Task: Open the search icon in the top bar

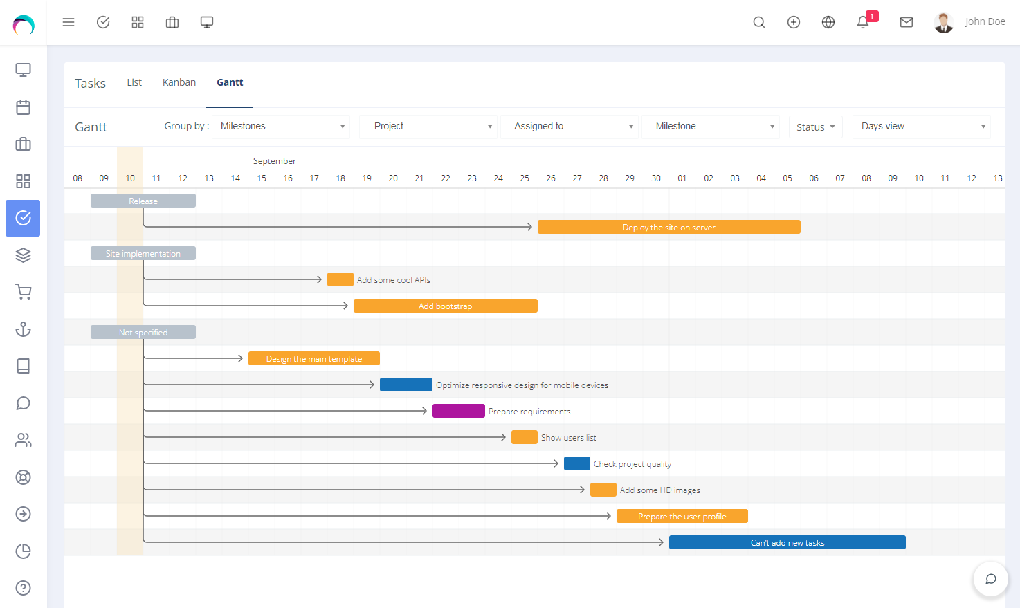Action: tap(758, 21)
